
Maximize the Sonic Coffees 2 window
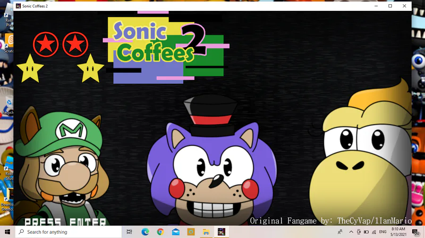[390, 6]
